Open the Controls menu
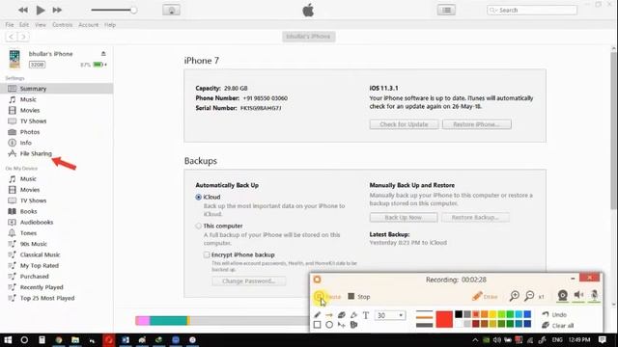 point(62,25)
